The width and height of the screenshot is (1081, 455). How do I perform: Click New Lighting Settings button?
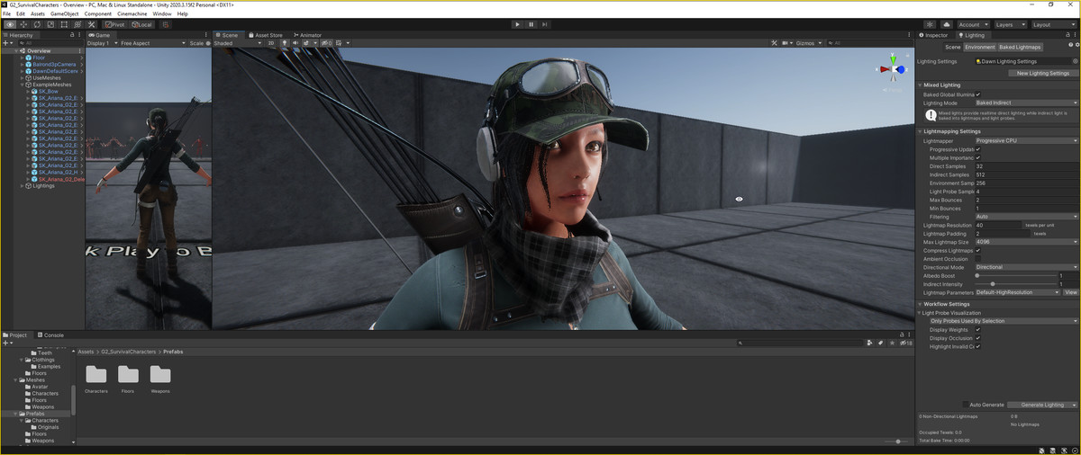click(1042, 73)
